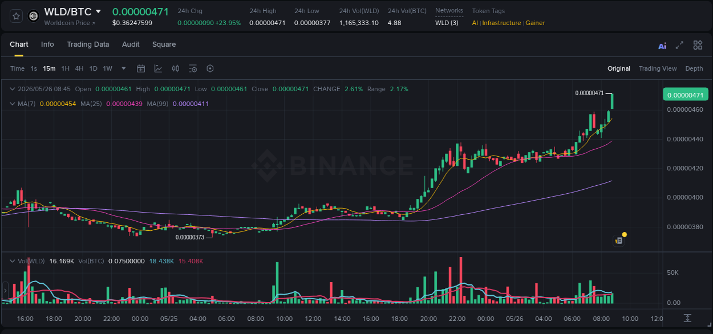Click the reset chart scale icon
The image size is (713, 334).
tap(688, 318)
